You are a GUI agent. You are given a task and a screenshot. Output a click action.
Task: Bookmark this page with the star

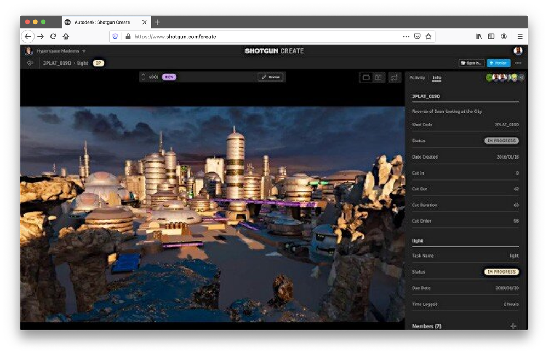pos(429,36)
